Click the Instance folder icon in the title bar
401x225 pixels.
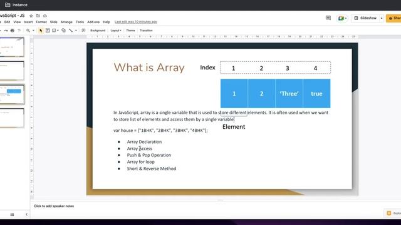click(8, 5)
